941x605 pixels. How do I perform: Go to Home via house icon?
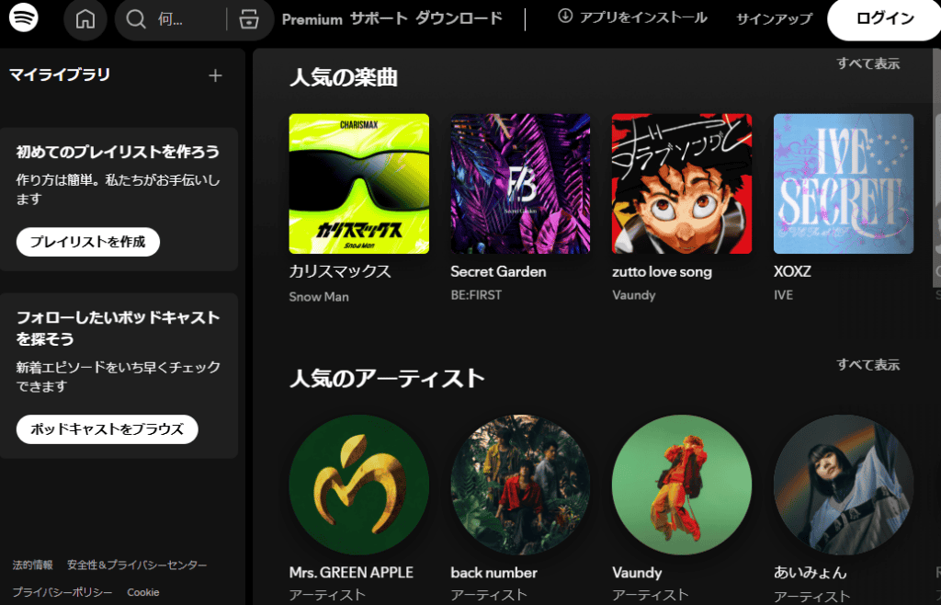pos(85,19)
